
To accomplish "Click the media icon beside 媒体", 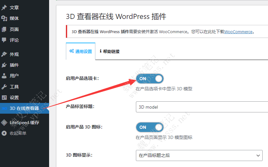I will (4, 18).
